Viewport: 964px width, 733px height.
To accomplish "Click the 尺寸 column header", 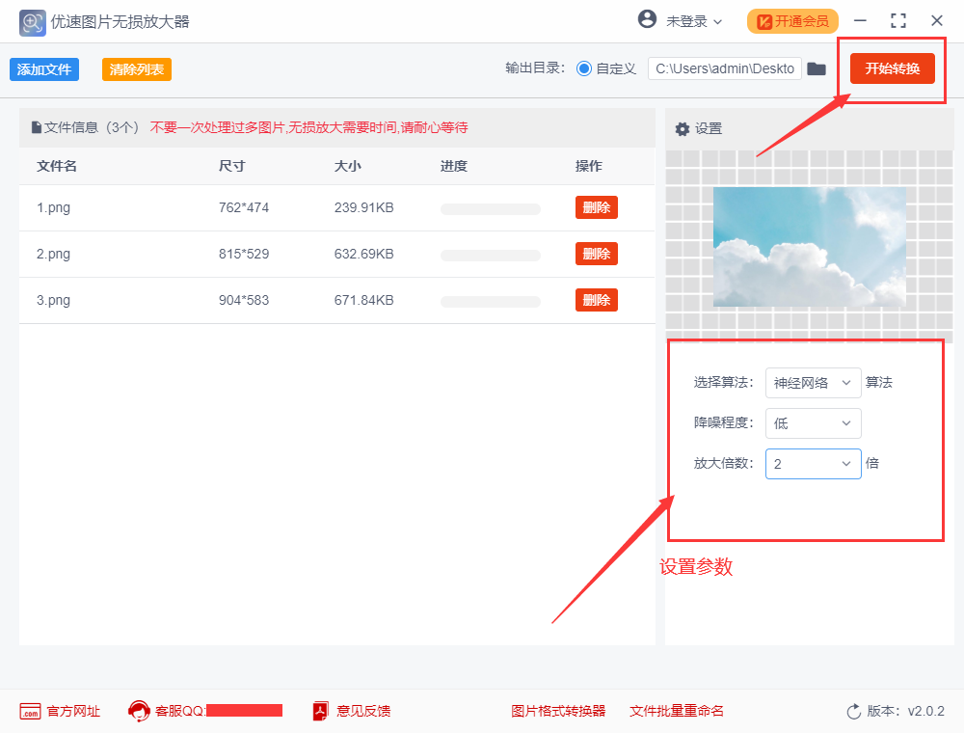I will coord(231,166).
